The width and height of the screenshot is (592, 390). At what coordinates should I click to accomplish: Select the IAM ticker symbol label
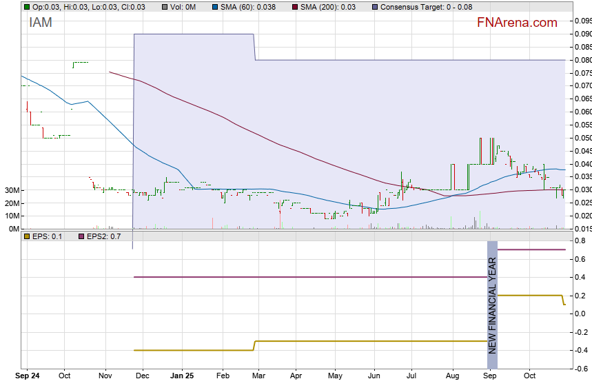[40, 22]
